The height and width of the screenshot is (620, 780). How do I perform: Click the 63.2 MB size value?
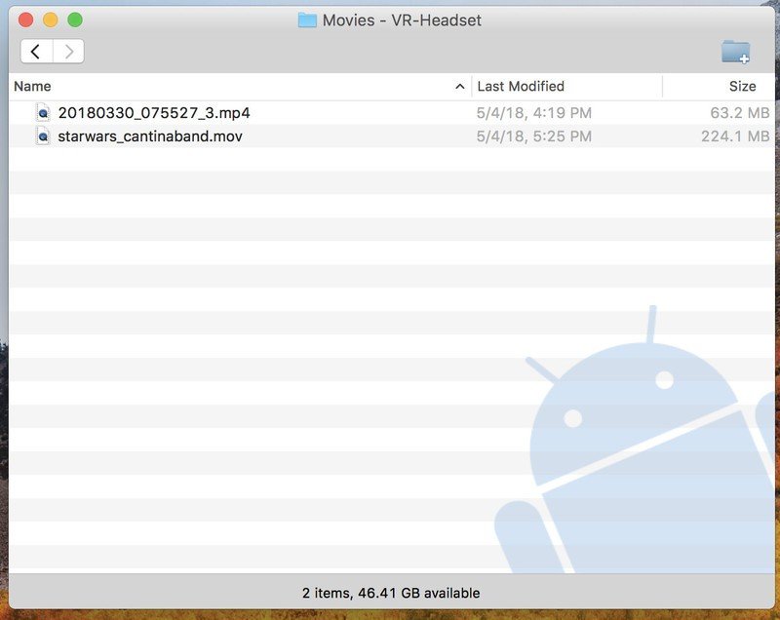(740, 113)
